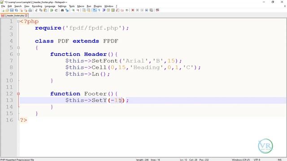The image size is (287, 161).
Task: Click Run Macro Multiple Times icon
Action: tap(147, 10)
